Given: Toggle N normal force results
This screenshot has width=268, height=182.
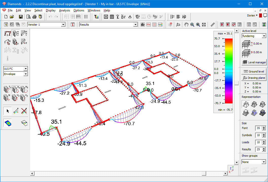Looking at the screenshot, I should point(8,98).
